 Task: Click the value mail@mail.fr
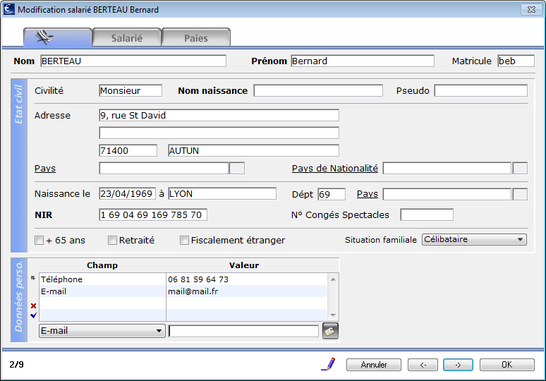coord(193,291)
